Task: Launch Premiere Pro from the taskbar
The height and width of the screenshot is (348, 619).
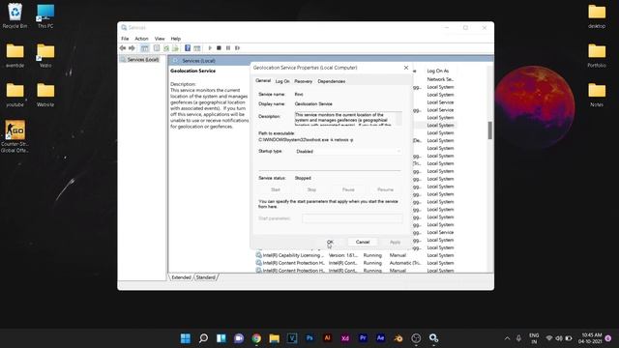Action: click(x=363, y=338)
